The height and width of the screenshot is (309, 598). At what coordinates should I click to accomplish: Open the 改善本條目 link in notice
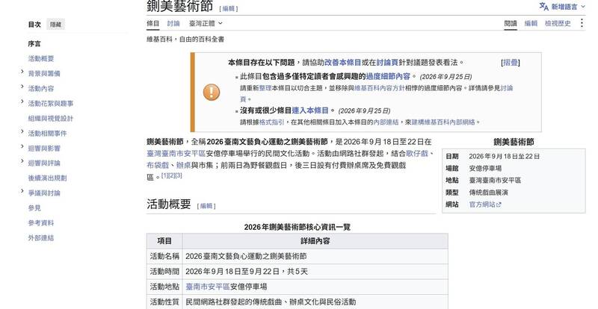coord(342,63)
